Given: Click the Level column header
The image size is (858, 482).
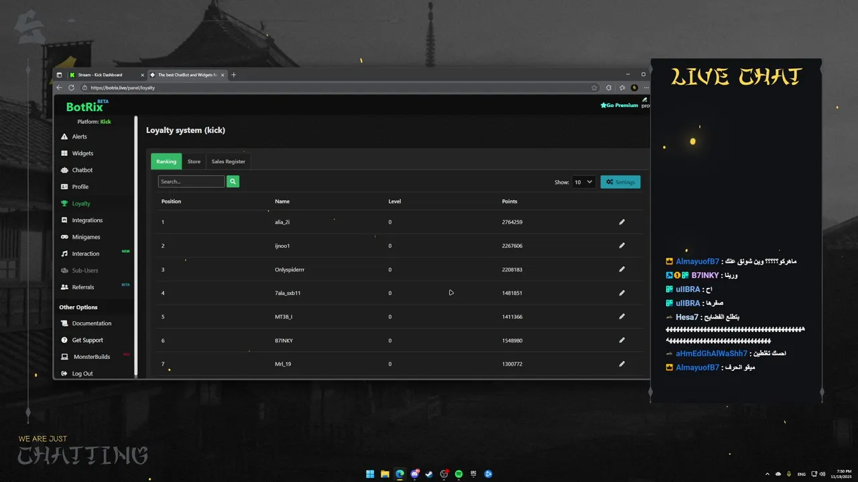Looking at the screenshot, I should click(x=395, y=202).
